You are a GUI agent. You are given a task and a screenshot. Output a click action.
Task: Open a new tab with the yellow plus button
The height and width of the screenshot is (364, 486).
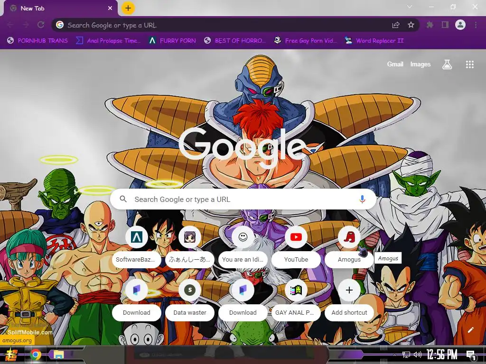click(x=128, y=8)
